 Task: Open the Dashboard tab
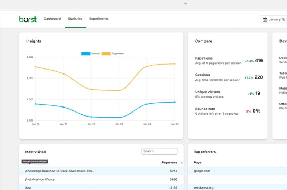pos(52,19)
